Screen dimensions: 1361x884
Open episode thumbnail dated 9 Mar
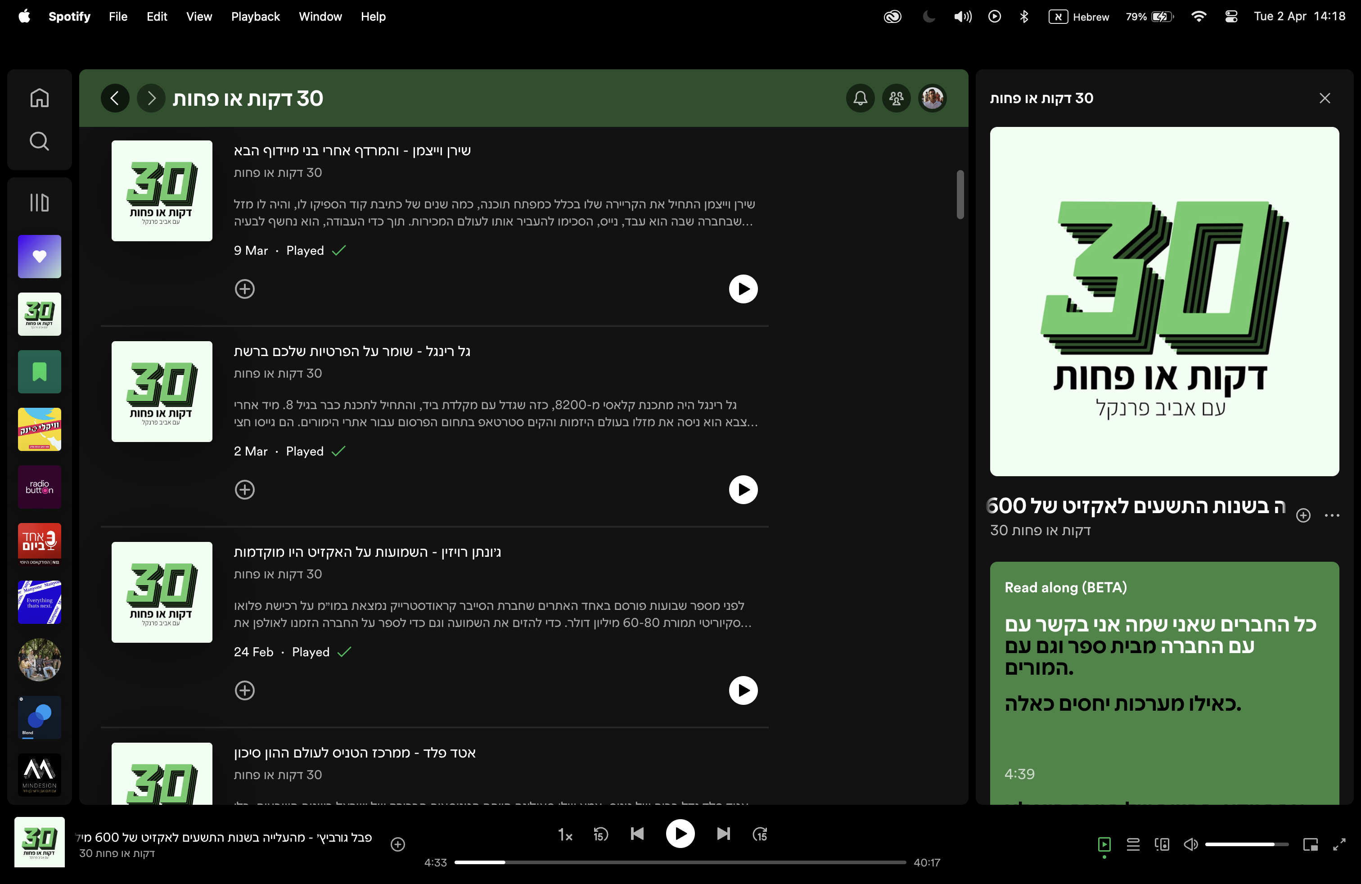click(162, 191)
